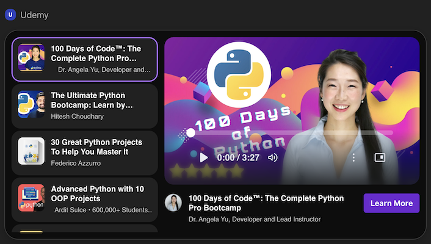Click 30 Great Python Projects thumbnail icon

point(31,151)
